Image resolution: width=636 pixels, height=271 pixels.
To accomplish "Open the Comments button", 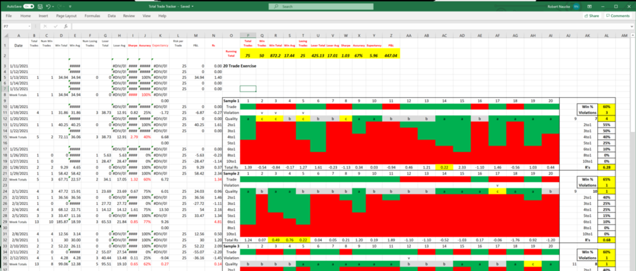I will point(617,15).
